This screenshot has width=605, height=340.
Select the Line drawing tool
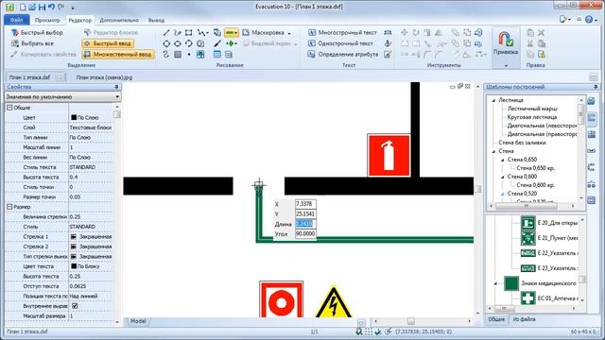click(166, 33)
